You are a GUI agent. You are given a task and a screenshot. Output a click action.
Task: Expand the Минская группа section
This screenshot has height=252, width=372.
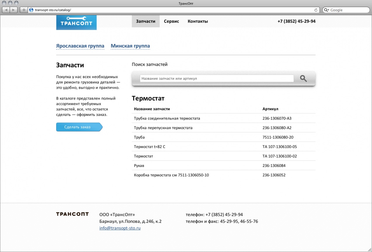pyautogui.click(x=130, y=46)
